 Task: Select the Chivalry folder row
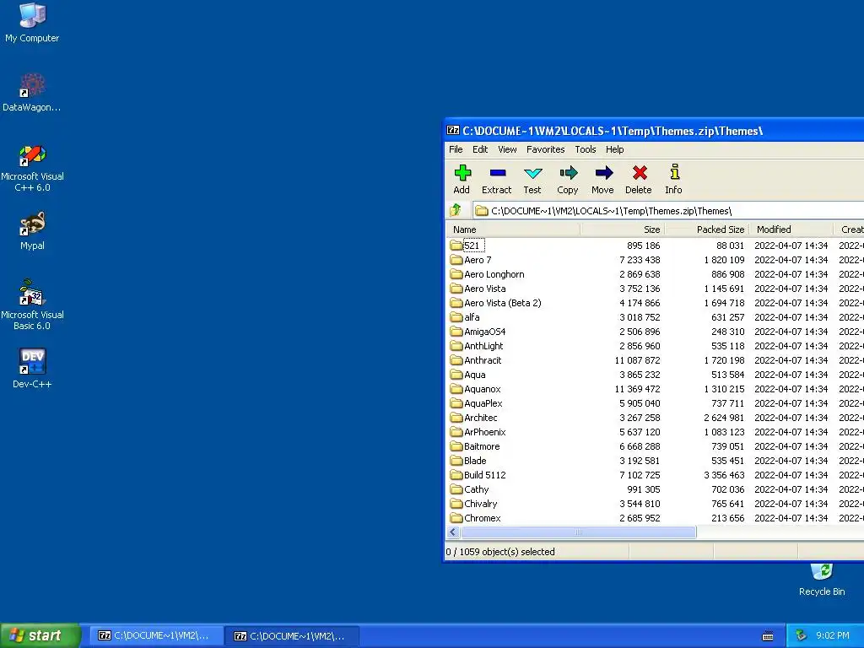pyautogui.click(x=655, y=504)
